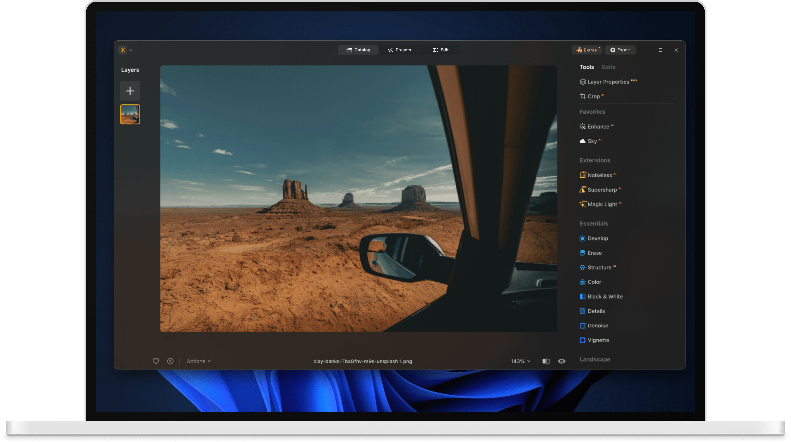This screenshot has height=442, width=791.
Task: Switch to the Presets view
Action: coord(399,50)
